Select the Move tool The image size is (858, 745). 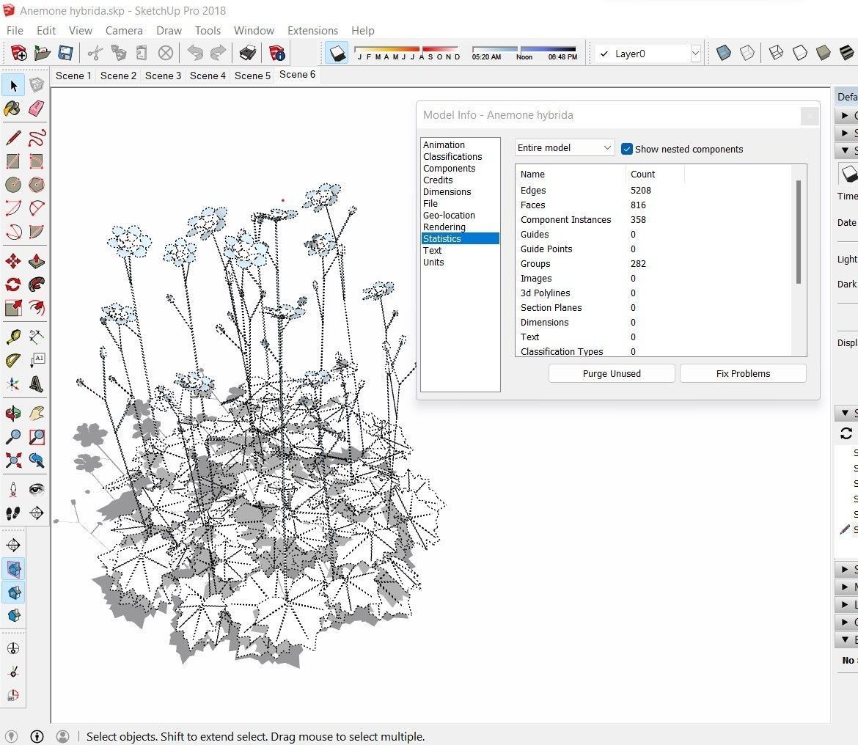coord(13,261)
